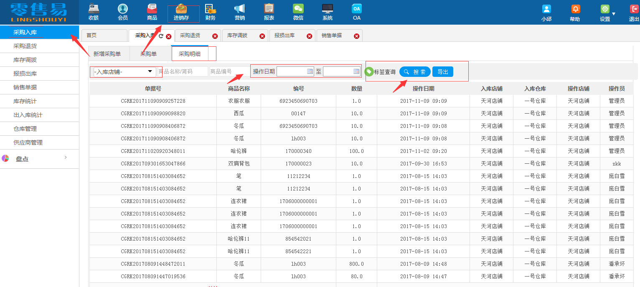This screenshot has height=287, width=640.
Task: Open the OA module icon
Action: point(356,12)
